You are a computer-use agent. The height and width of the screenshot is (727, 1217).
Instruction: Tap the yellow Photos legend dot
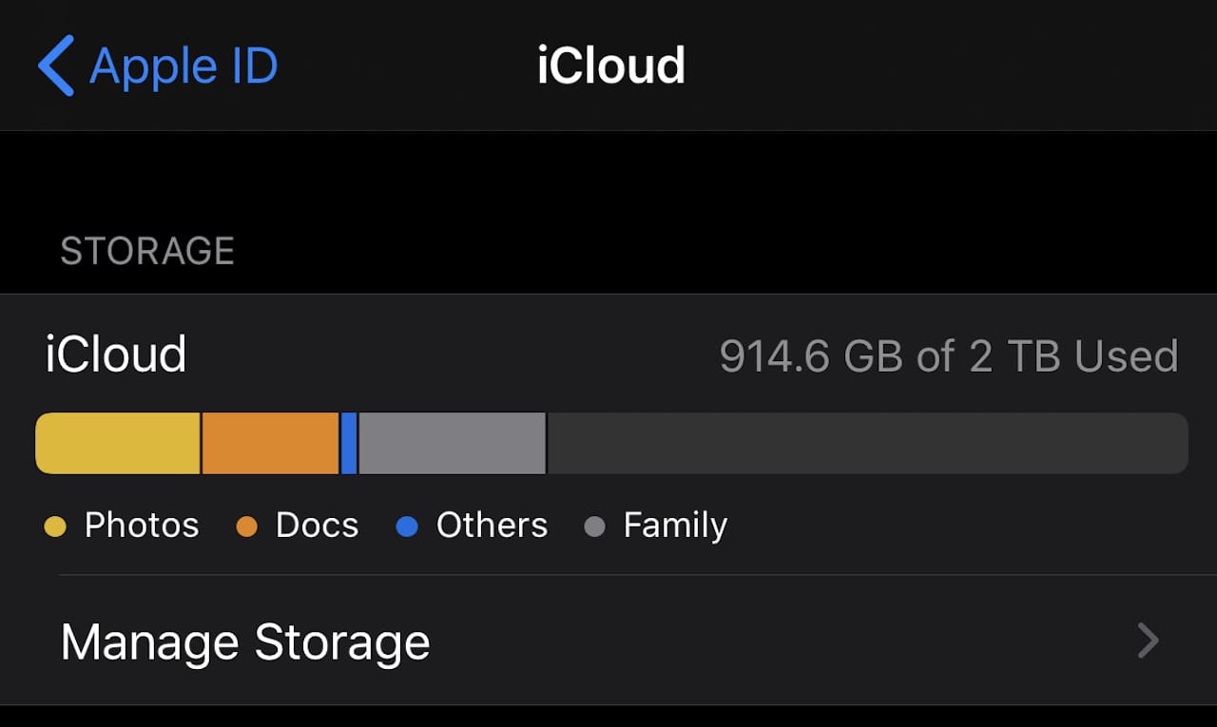pos(55,526)
